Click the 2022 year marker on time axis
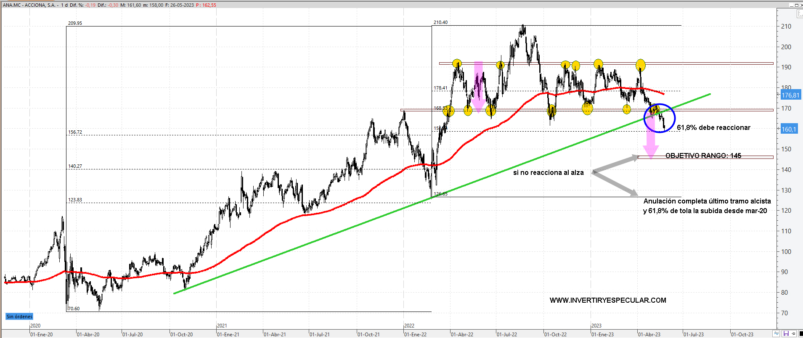803x338 pixels. click(409, 326)
